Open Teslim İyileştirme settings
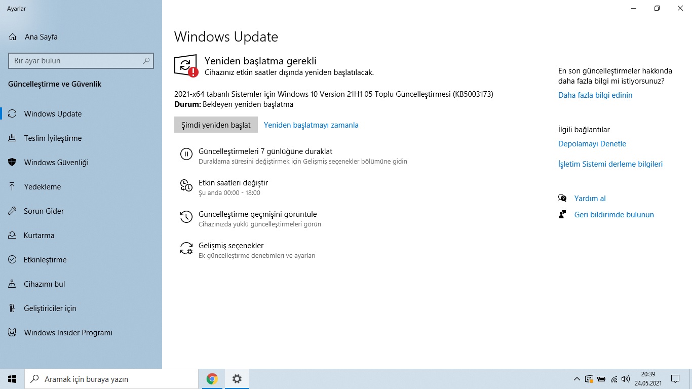Image resolution: width=692 pixels, height=389 pixels. 81,138
